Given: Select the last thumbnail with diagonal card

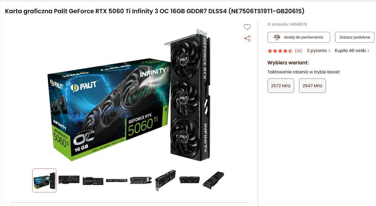Looking at the screenshot, I should (x=214, y=180).
